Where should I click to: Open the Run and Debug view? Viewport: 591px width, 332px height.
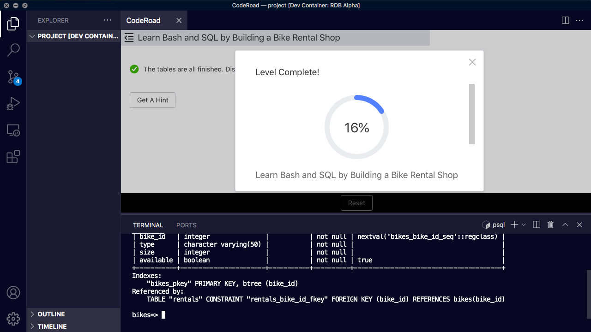13,103
